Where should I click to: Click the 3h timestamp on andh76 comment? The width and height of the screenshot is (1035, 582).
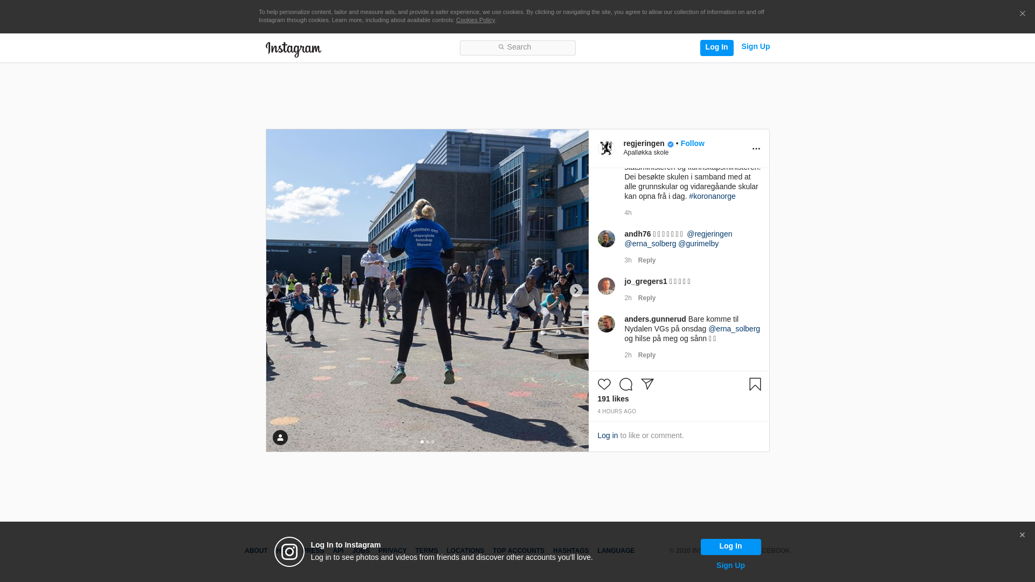[x=628, y=260]
